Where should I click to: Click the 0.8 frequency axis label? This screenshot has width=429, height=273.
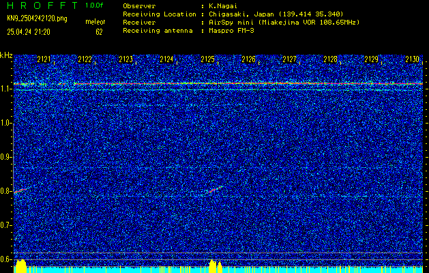point(5,191)
